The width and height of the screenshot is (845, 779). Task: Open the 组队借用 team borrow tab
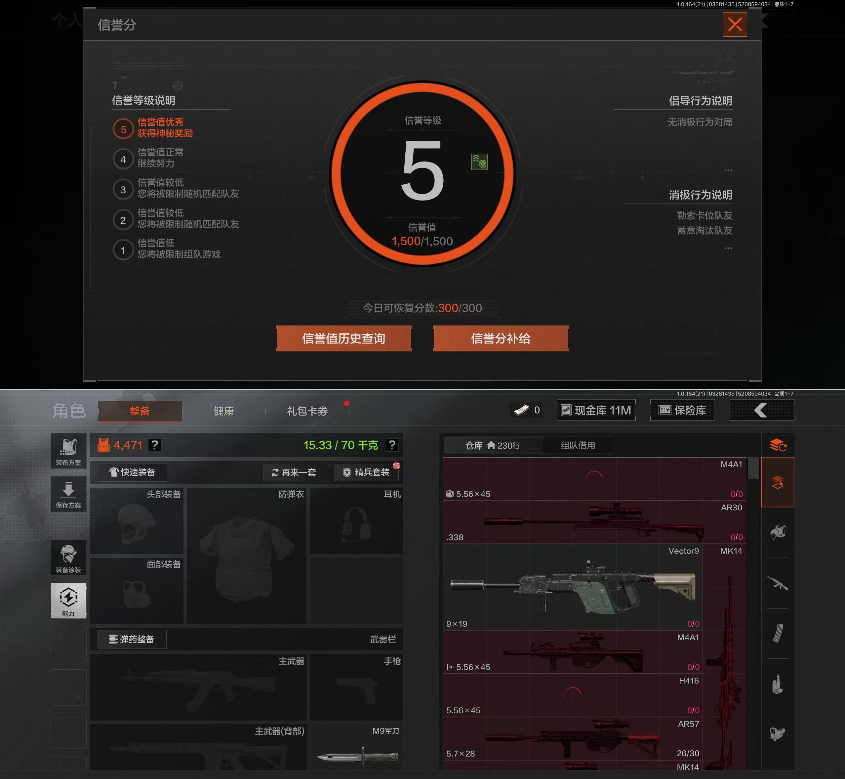[x=578, y=445]
